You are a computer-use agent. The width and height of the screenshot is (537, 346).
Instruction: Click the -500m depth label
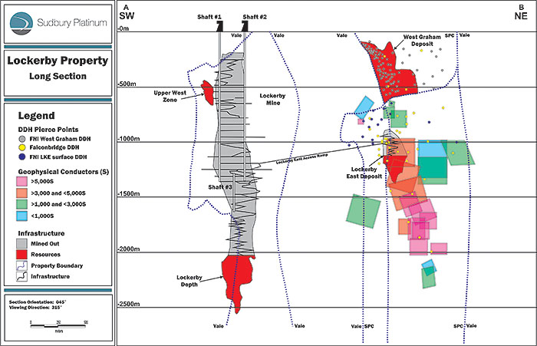click(127, 84)
